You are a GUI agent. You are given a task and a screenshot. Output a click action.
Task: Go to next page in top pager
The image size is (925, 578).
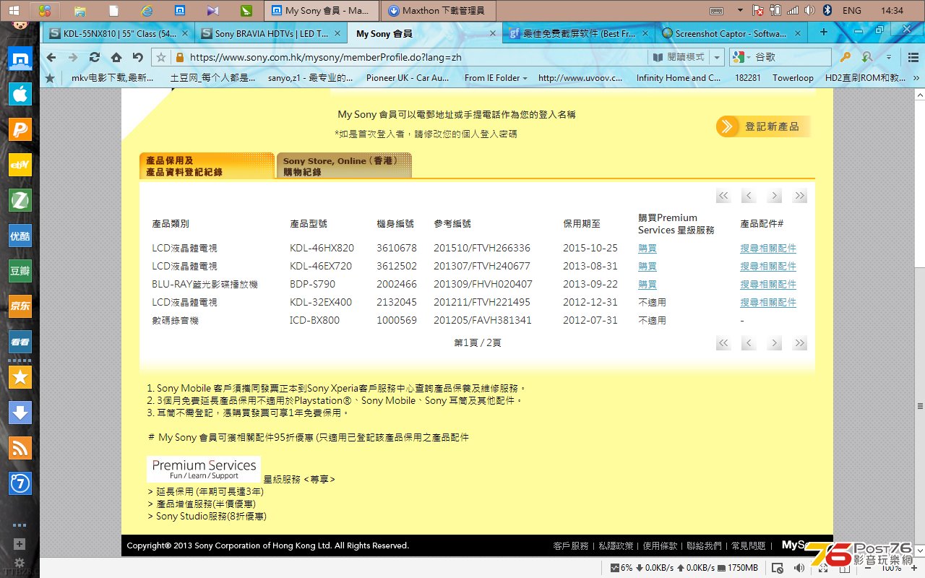[x=774, y=196]
